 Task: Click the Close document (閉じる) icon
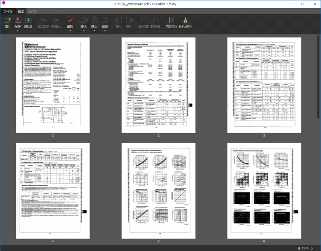(28, 20)
